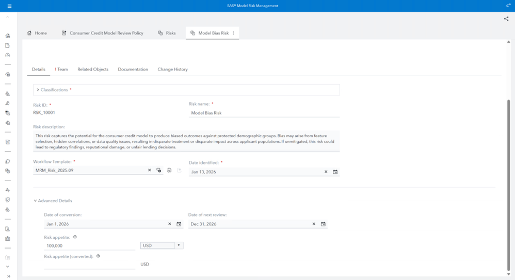Open the Workflow Template search picker icon
Screen dimensions: 515x280
(x=158, y=170)
